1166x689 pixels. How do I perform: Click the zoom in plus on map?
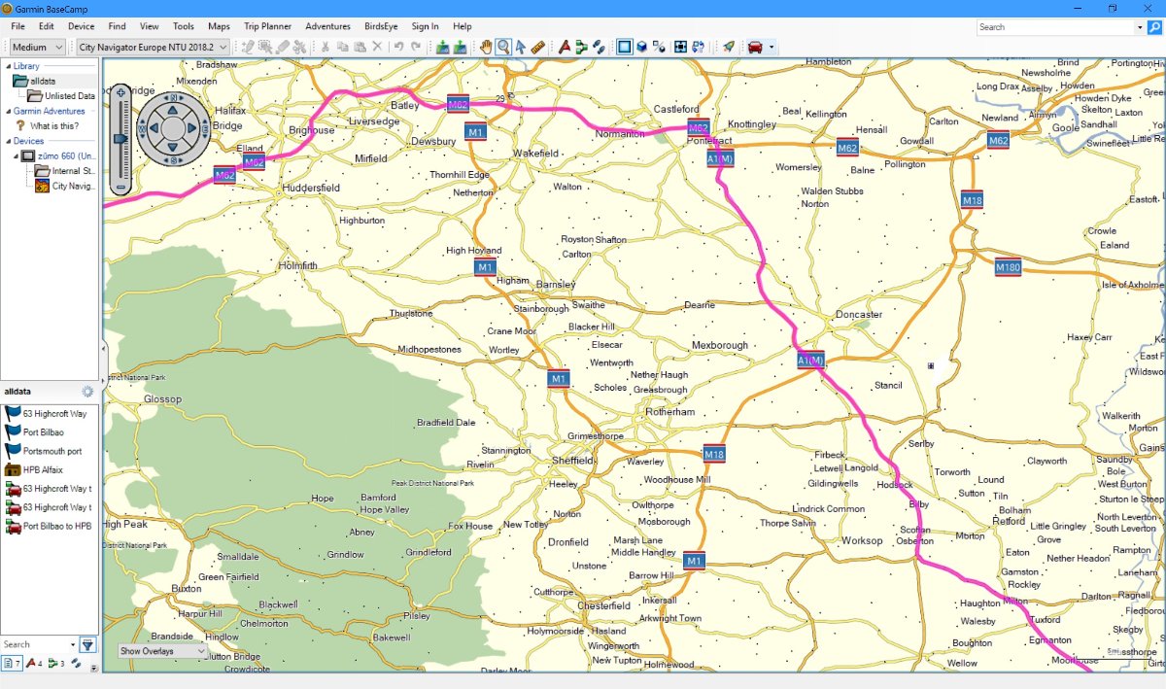pyautogui.click(x=120, y=92)
